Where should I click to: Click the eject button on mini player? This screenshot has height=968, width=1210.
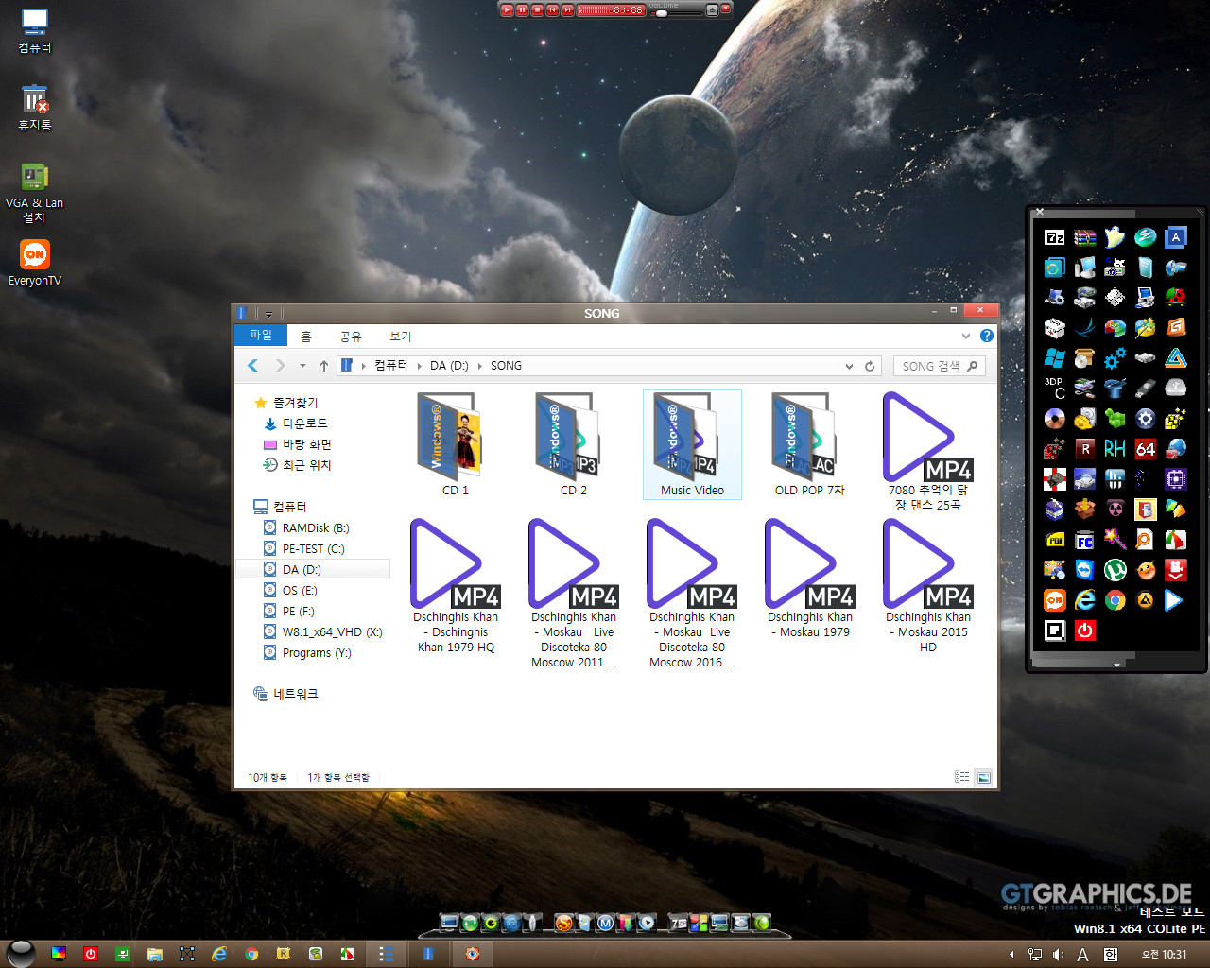pos(712,9)
